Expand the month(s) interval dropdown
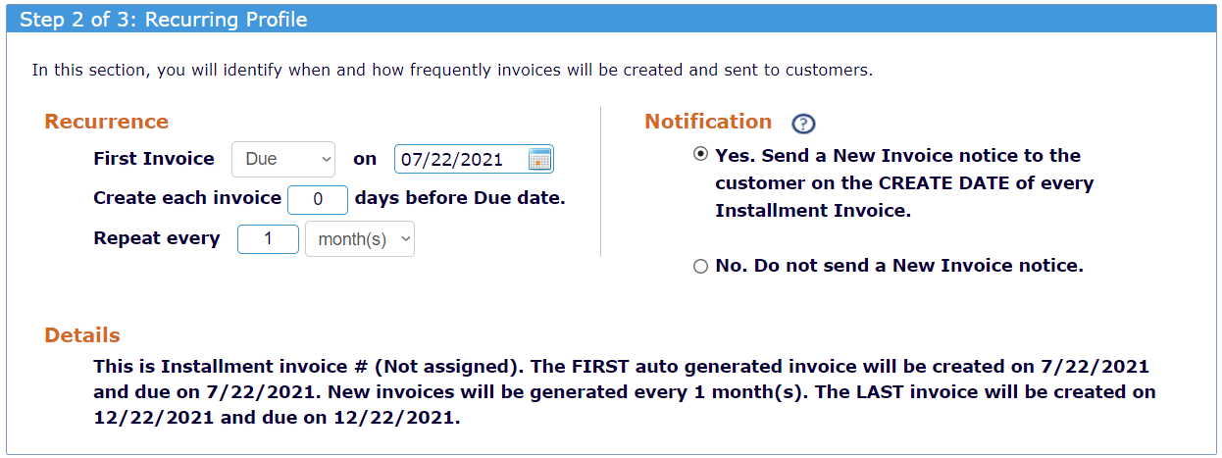This screenshot has width=1222, height=458. (360, 239)
